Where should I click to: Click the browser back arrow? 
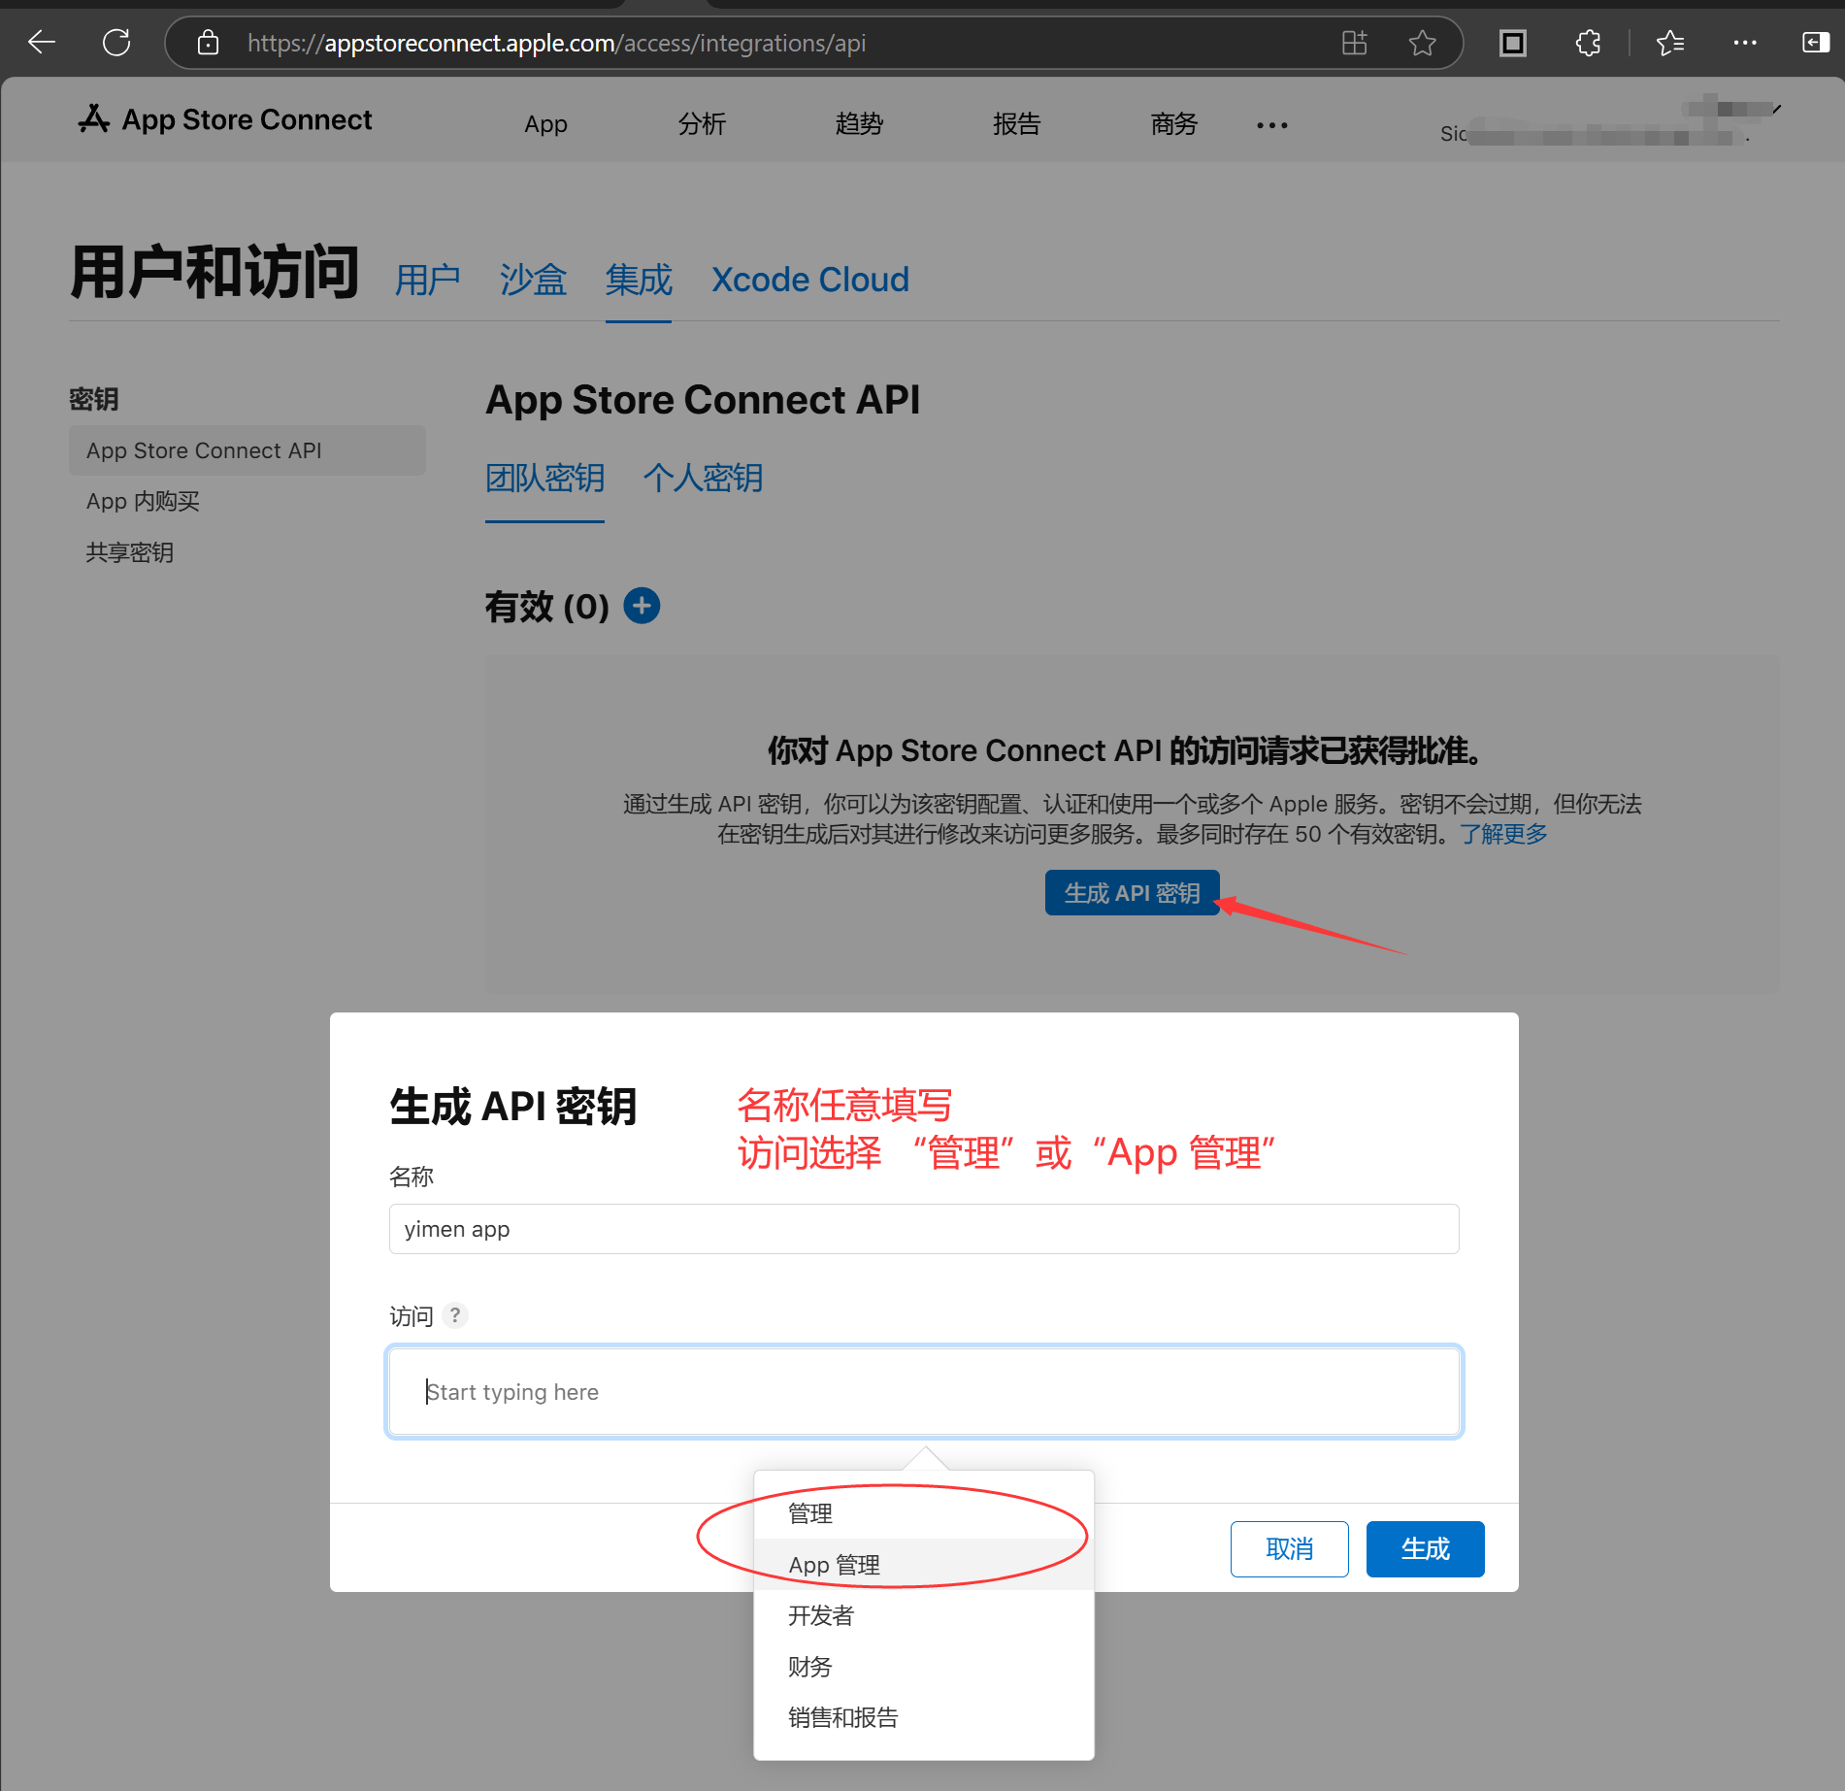pos(42,43)
